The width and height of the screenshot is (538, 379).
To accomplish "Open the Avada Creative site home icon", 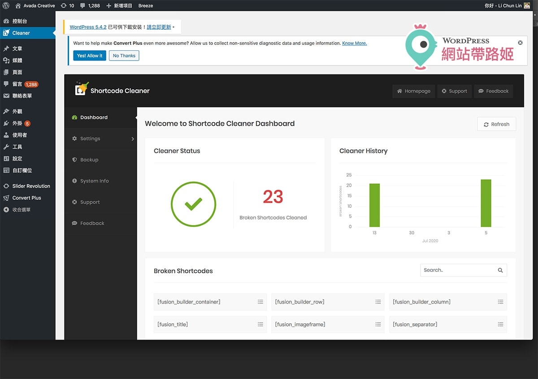I will (18, 6).
